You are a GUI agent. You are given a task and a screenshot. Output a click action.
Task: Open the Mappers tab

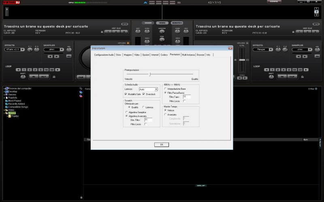coord(128,55)
